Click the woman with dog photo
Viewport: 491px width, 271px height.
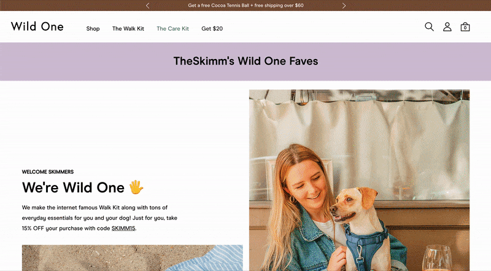(359, 180)
